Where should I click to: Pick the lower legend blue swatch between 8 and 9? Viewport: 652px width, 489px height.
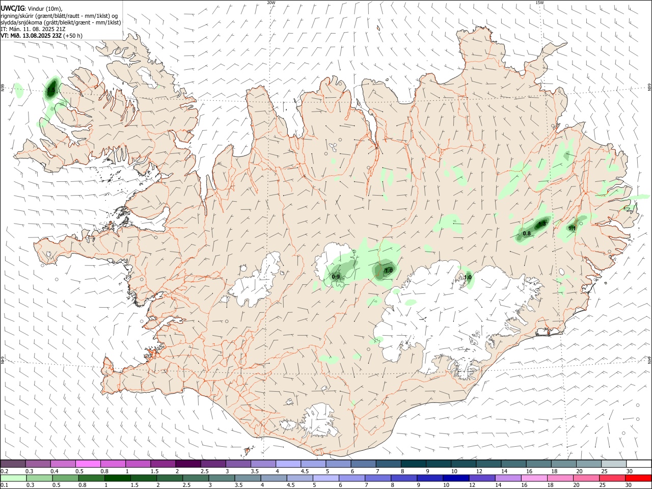[x=404, y=478]
